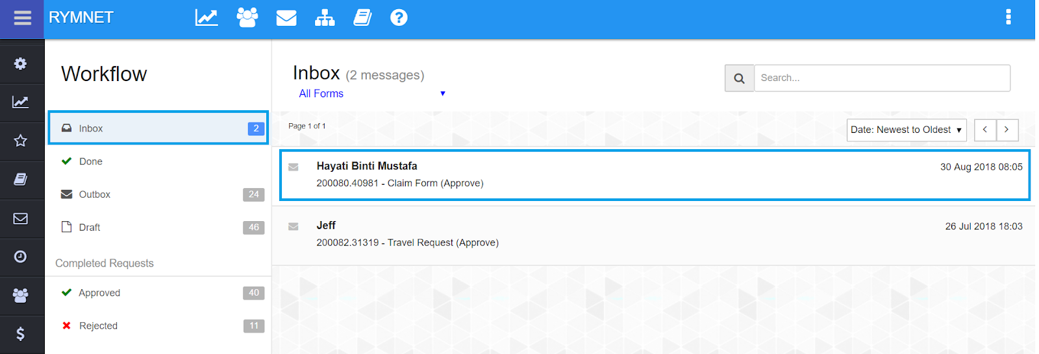1039x354 pixels.
Task: Open the clock icon in left sidebar
Action: point(21,257)
